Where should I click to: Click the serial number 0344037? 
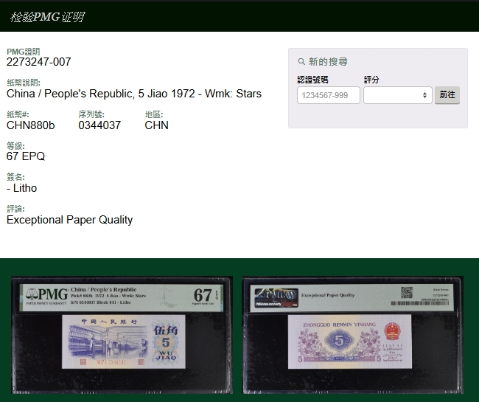tap(99, 125)
